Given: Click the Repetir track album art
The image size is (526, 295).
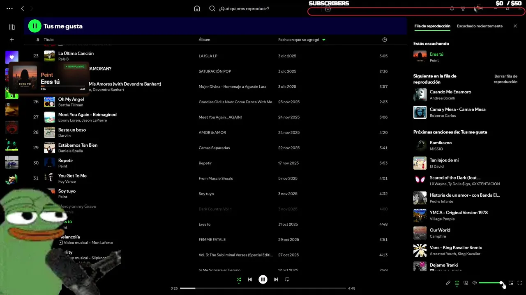Looking at the screenshot, I should click(50, 163).
